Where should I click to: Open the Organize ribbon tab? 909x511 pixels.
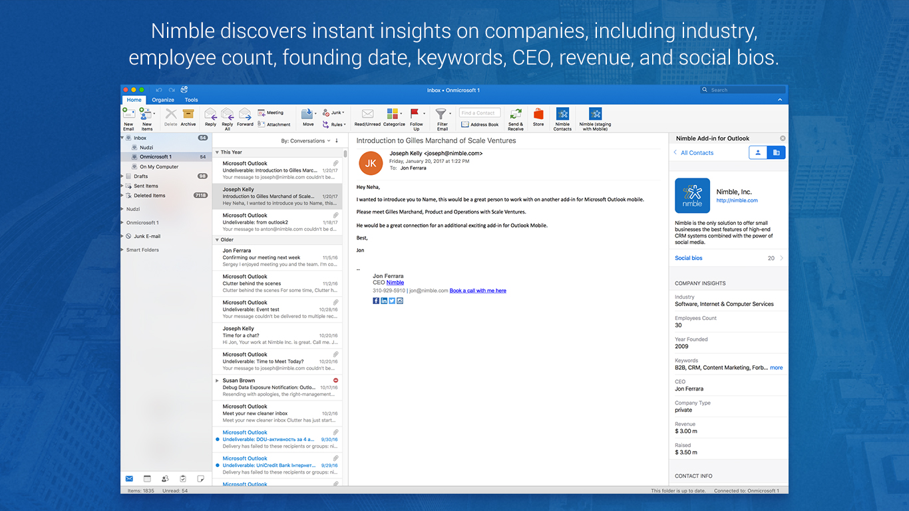(x=163, y=100)
